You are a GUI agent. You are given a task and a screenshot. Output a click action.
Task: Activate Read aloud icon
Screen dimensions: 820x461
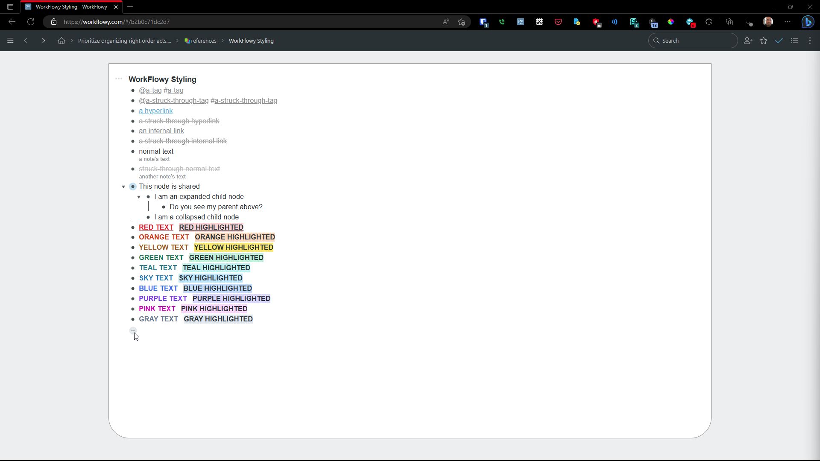tap(446, 22)
